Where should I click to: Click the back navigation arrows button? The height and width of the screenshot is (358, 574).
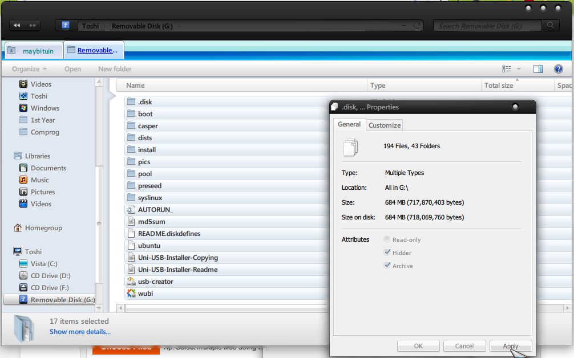coord(17,25)
